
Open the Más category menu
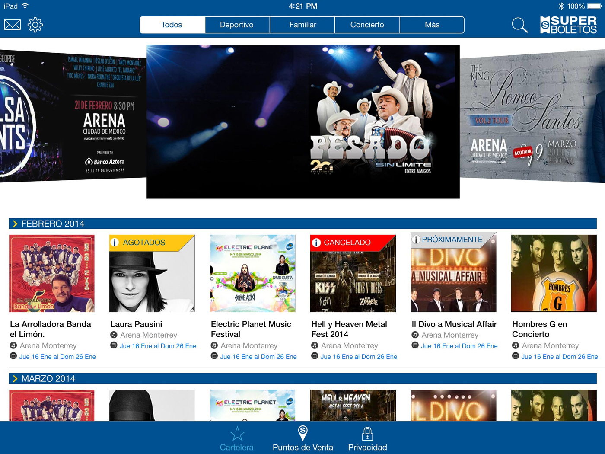432,25
